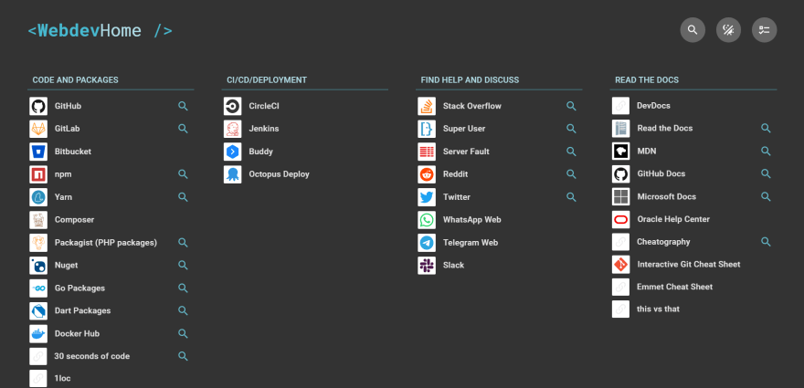Open the Server Fault link
Image resolution: width=804 pixels, height=388 pixels.
coord(466,152)
